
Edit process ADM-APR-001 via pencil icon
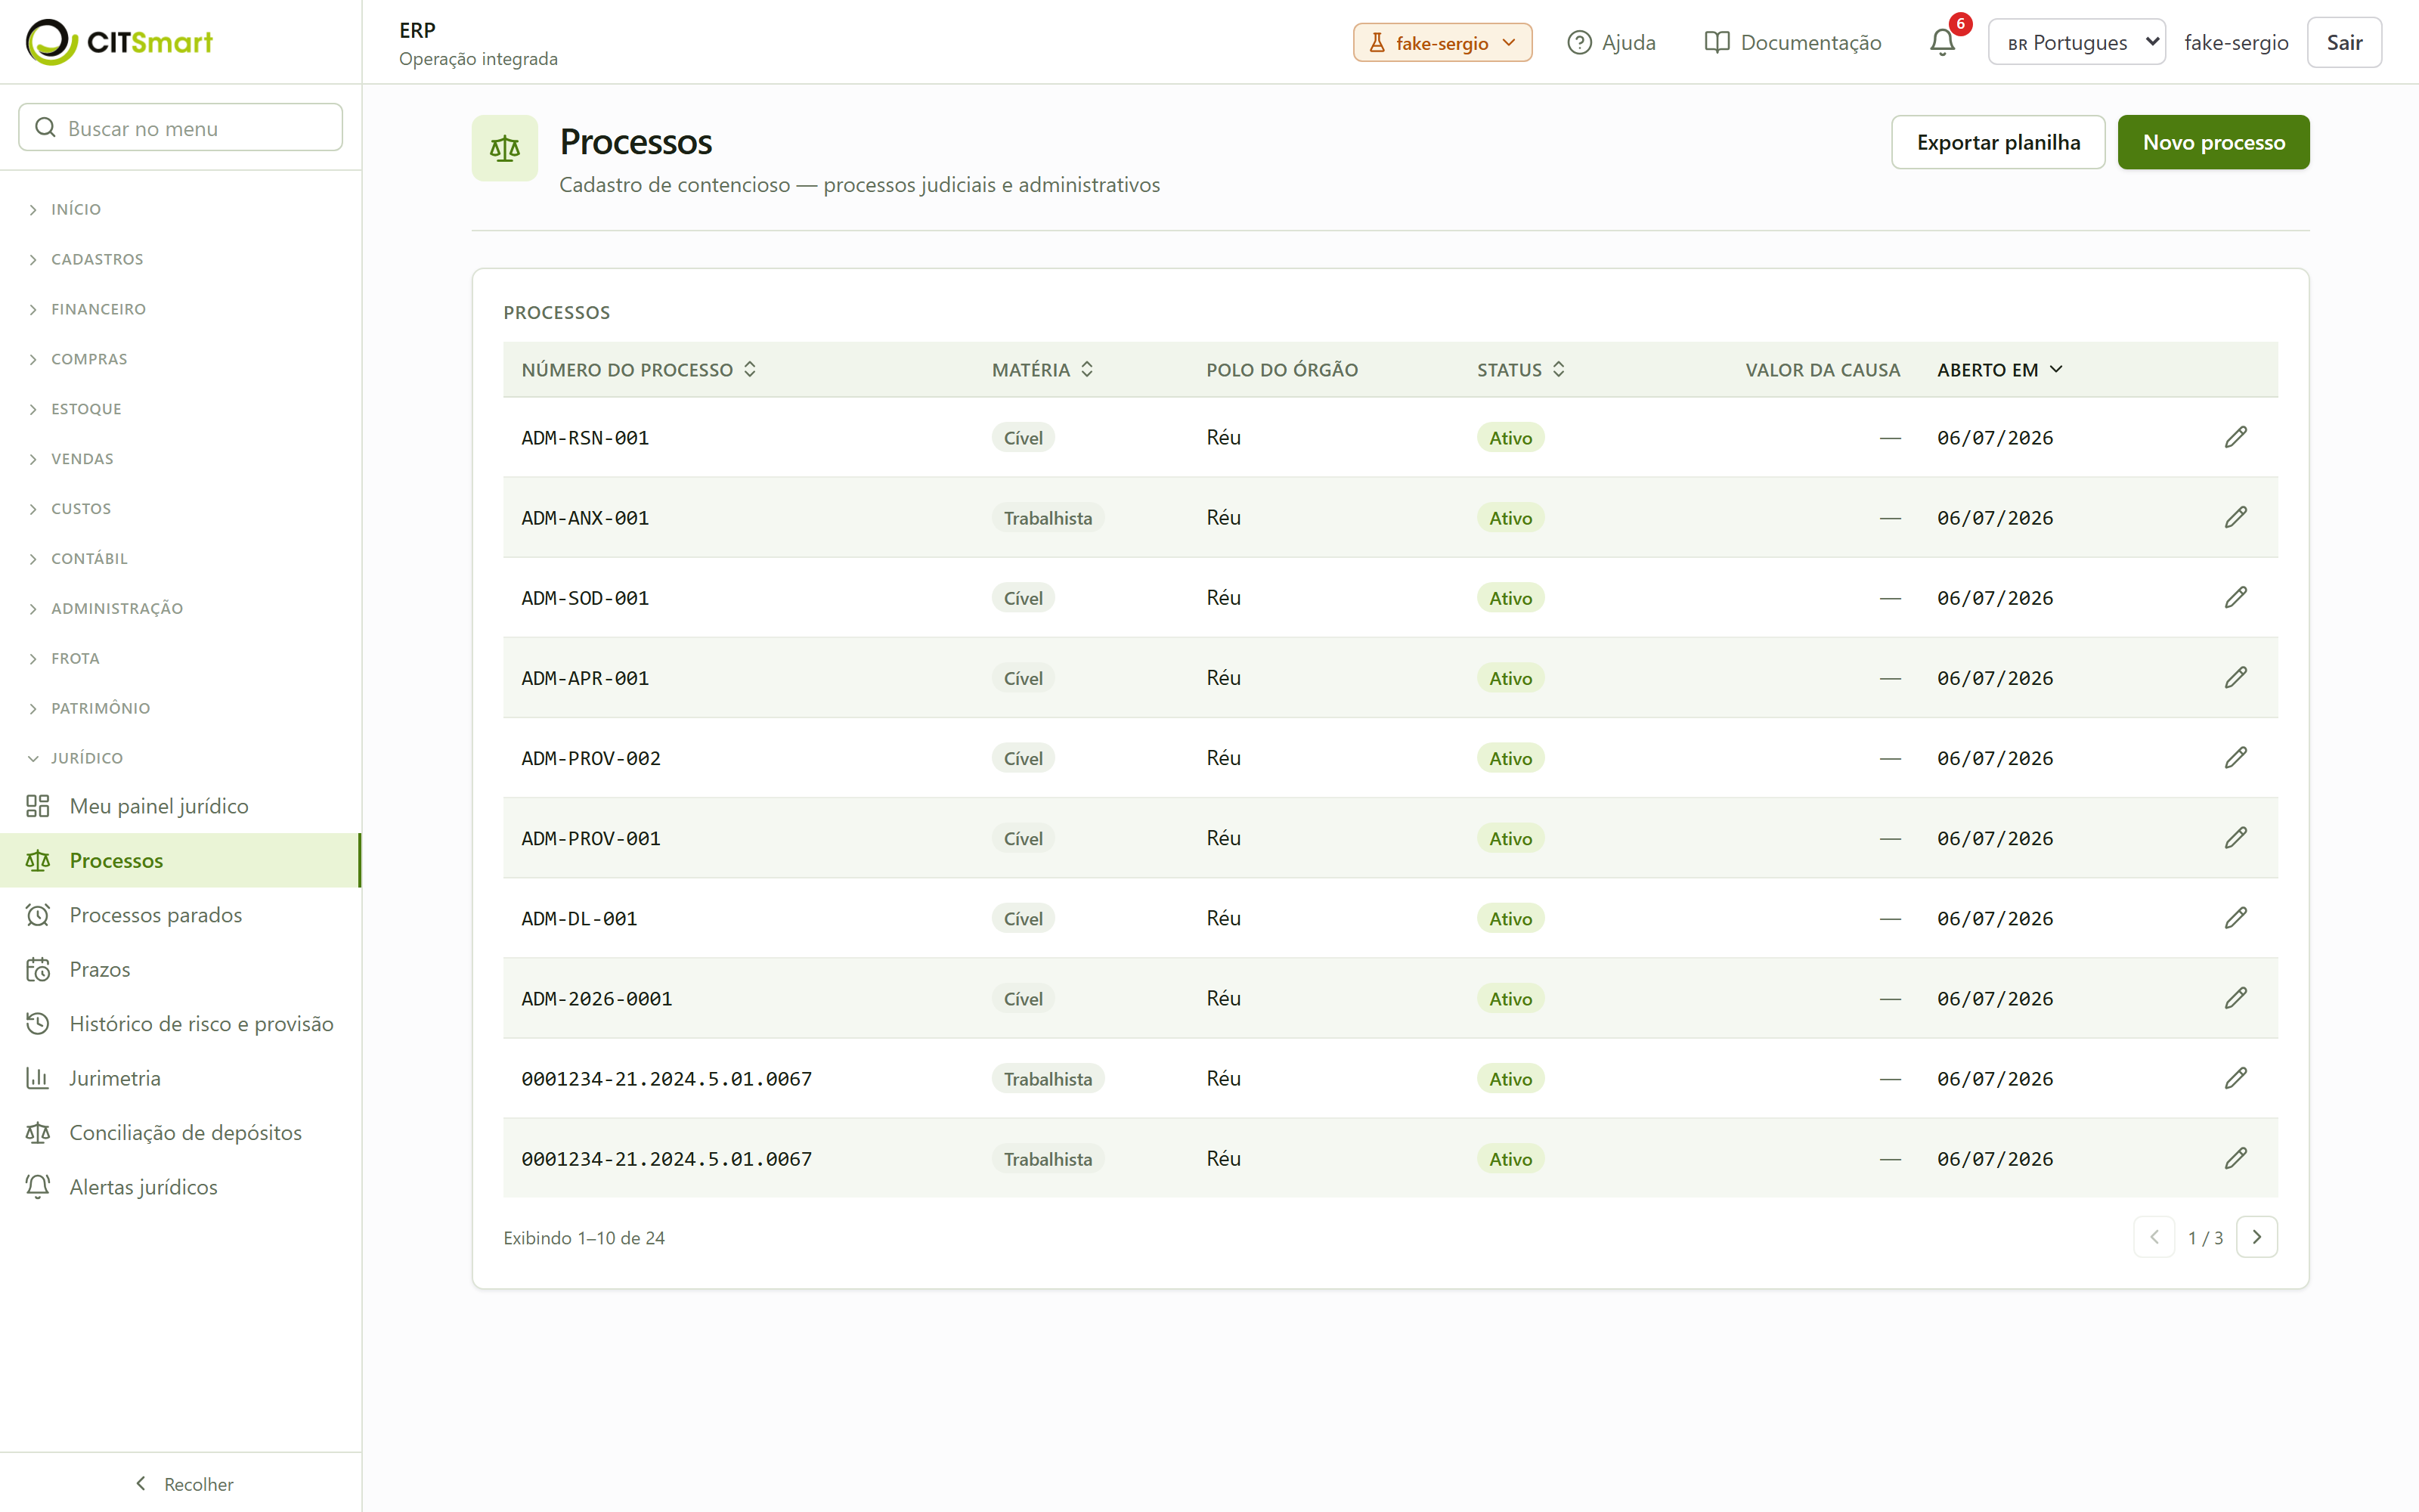(2235, 677)
